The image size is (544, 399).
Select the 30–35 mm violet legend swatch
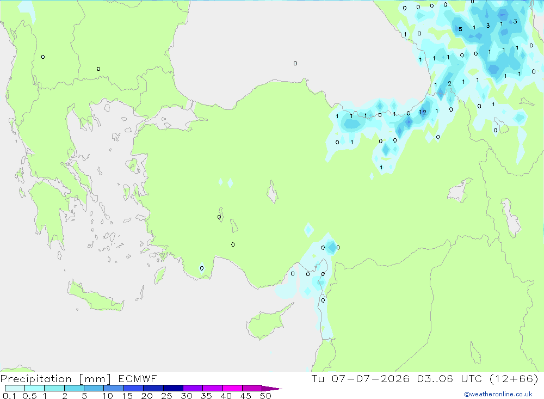point(193,388)
